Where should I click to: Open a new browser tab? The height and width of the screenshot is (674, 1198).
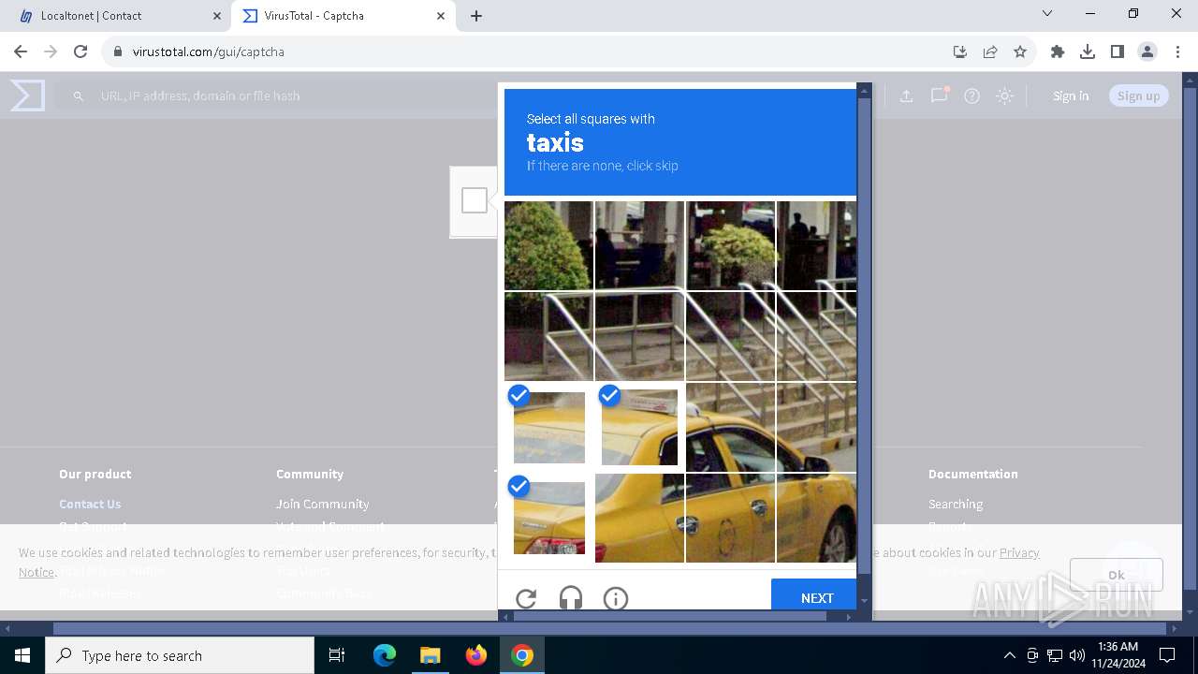(x=476, y=16)
